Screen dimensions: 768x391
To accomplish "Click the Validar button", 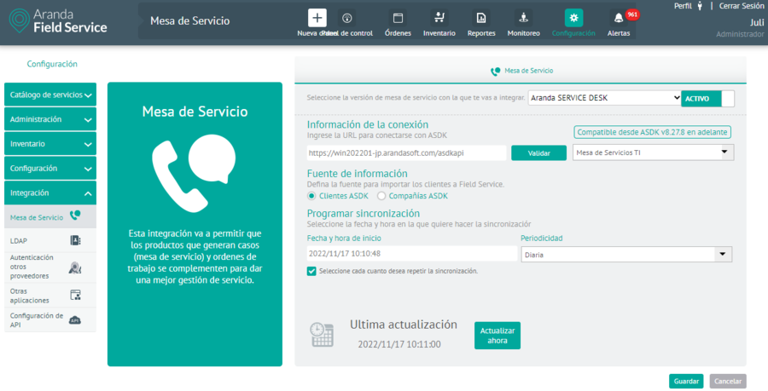I will [538, 153].
